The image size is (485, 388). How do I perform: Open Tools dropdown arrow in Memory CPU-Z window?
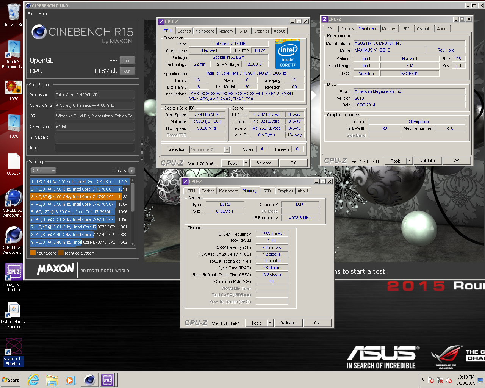tap(270, 323)
